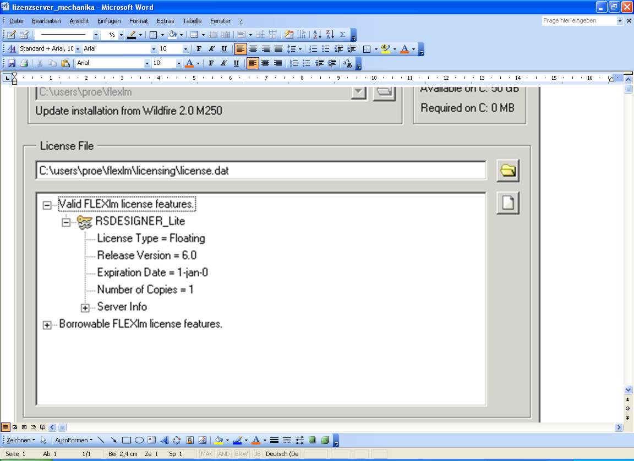The height and width of the screenshot is (461, 634).
Task: Switch to Reading Layout view button
Action: click(x=42, y=427)
